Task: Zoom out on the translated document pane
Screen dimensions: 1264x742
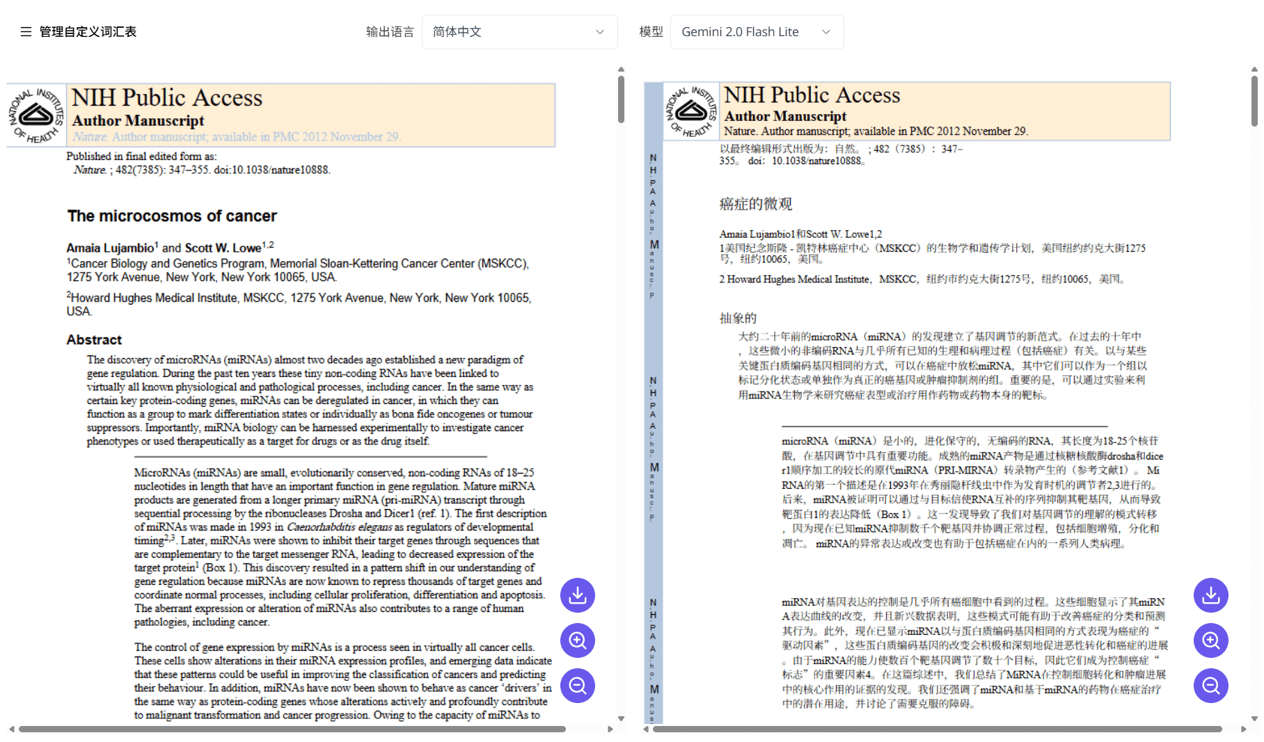Action: click(1210, 686)
